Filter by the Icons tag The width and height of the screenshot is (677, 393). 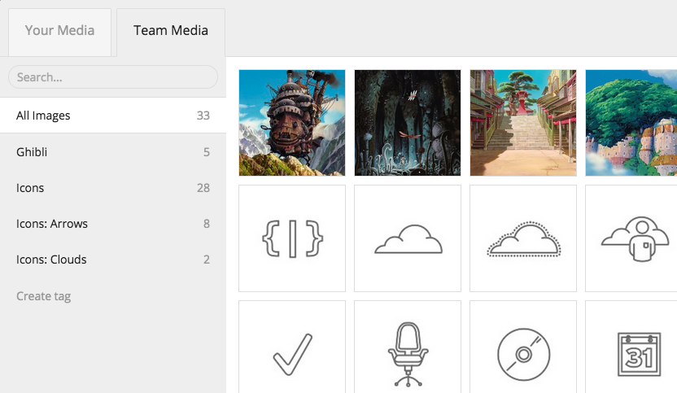point(112,188)
